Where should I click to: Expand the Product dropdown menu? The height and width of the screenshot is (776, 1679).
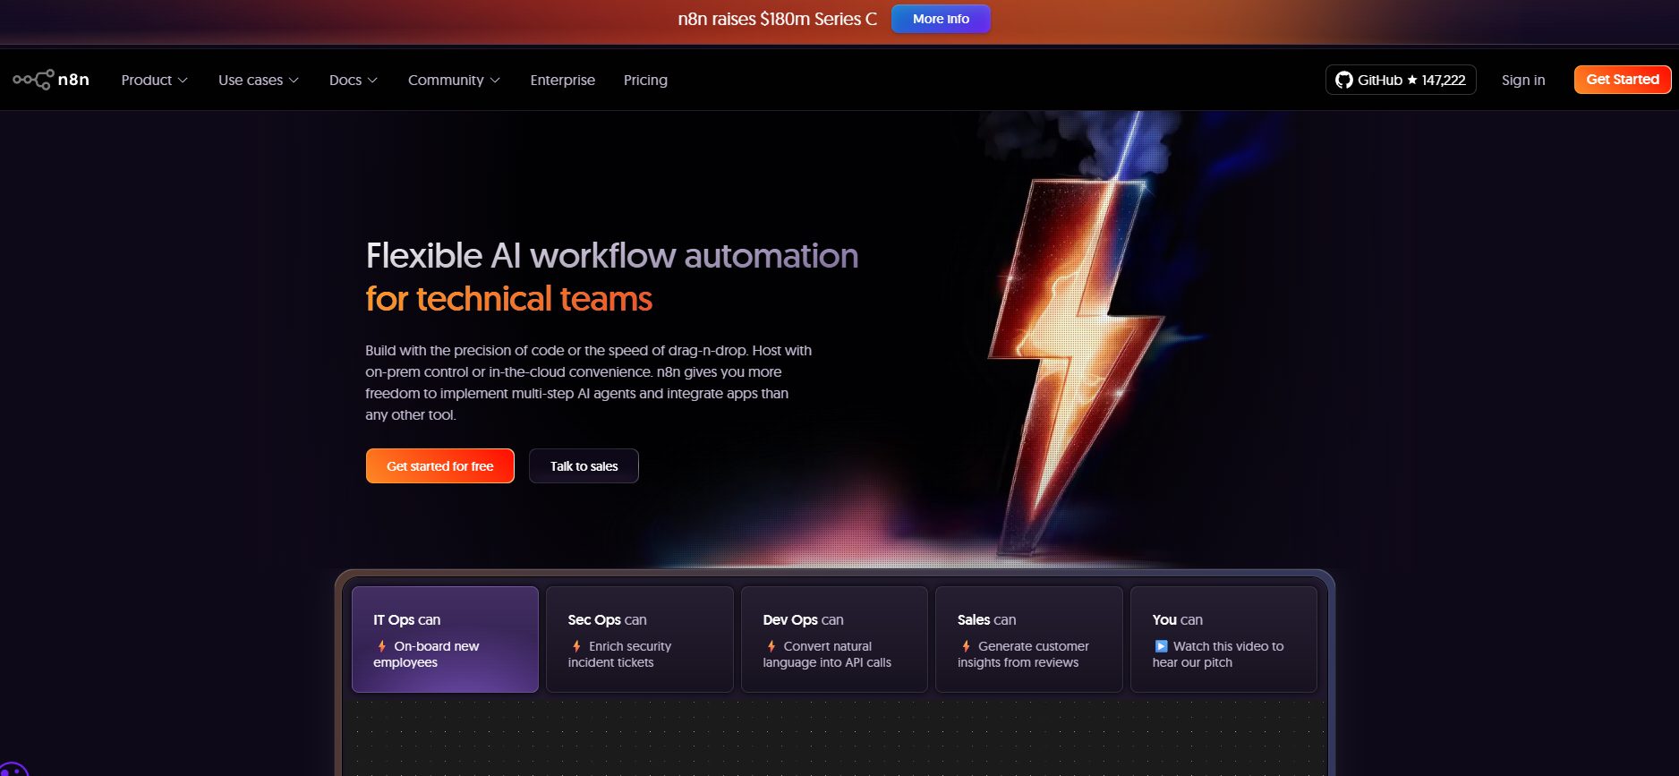coord(154,80)
